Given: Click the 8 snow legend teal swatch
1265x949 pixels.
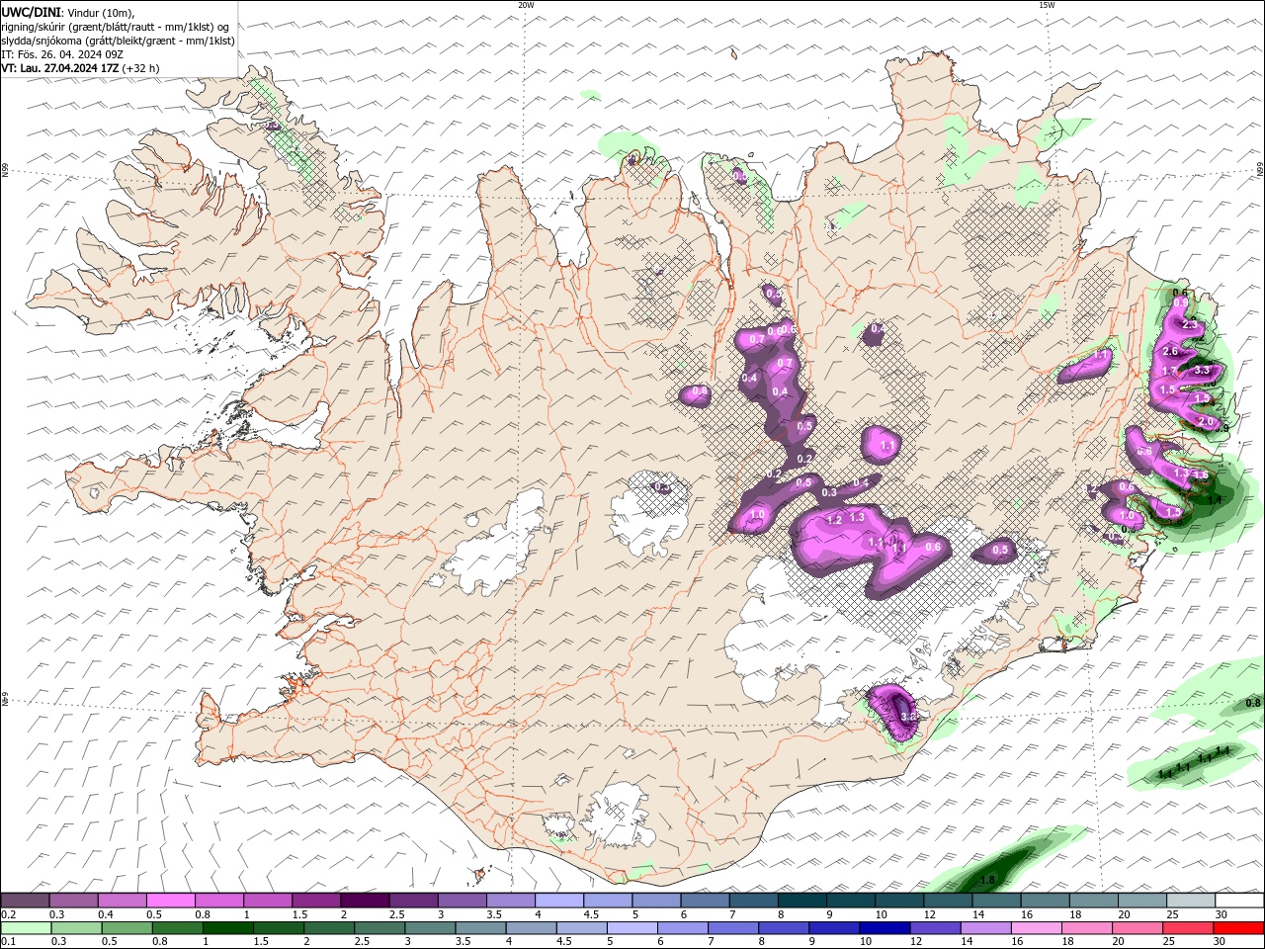Looking at the screenshot, I should coord(801,901).
